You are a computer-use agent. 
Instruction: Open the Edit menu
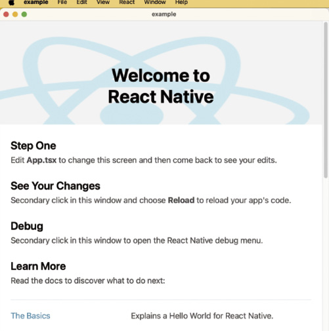81,2
